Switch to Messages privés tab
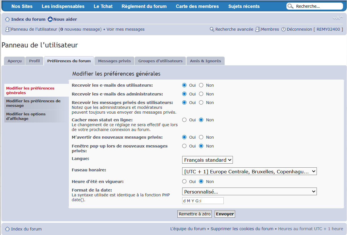The width and height of the screenshot is (347, 235). click(114, 61)
